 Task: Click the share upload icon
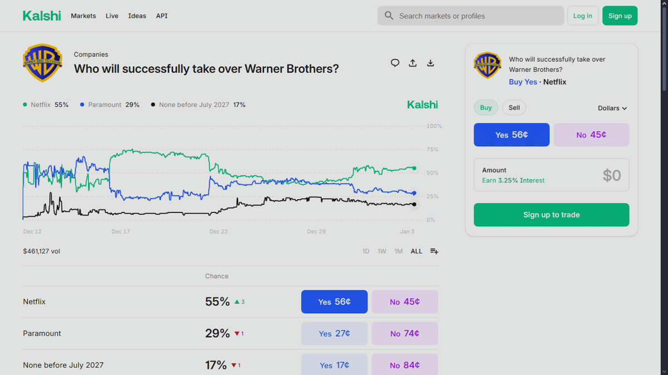[x=412, y=63]
